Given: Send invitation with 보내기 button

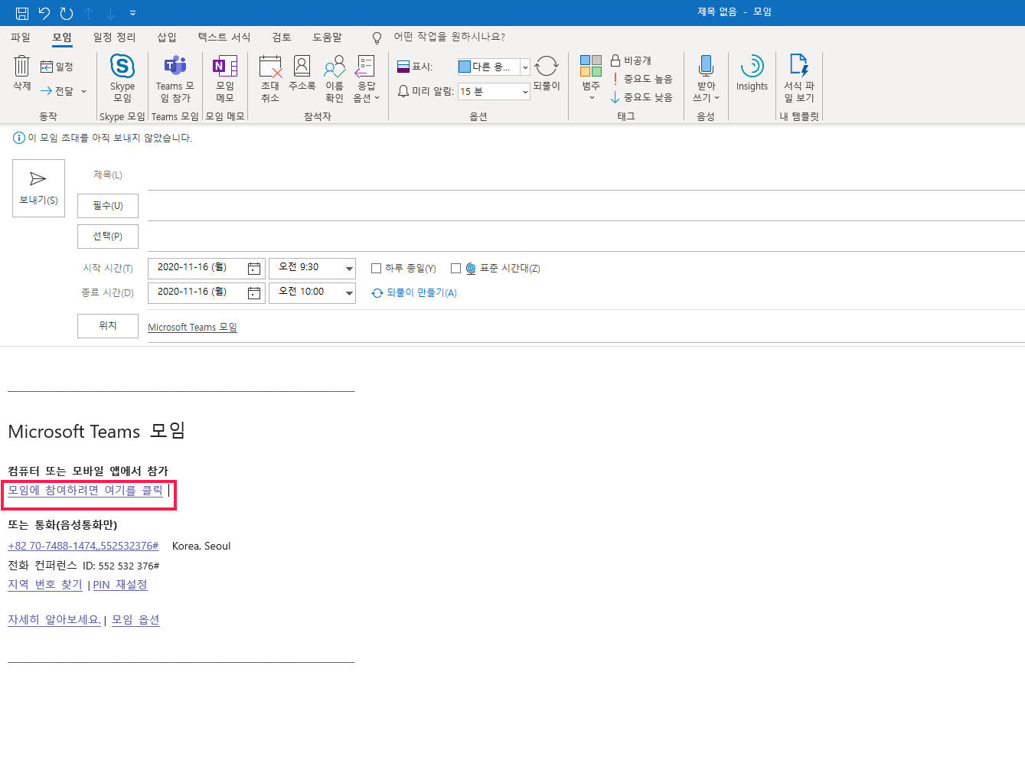Looking at the screenshot, I should click(38, 188).
